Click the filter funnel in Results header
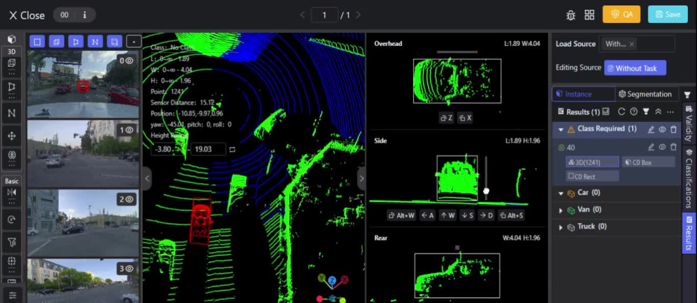This screenshot has width=697, height=303. (646, 112)
